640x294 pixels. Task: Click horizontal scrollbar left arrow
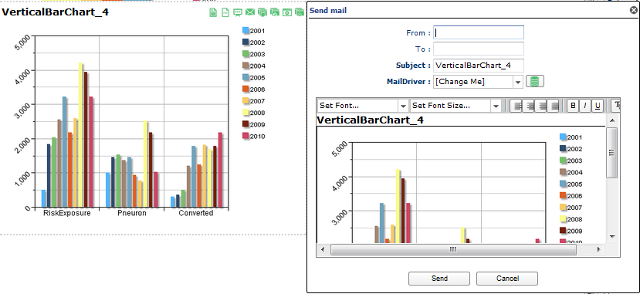point(323,249)
